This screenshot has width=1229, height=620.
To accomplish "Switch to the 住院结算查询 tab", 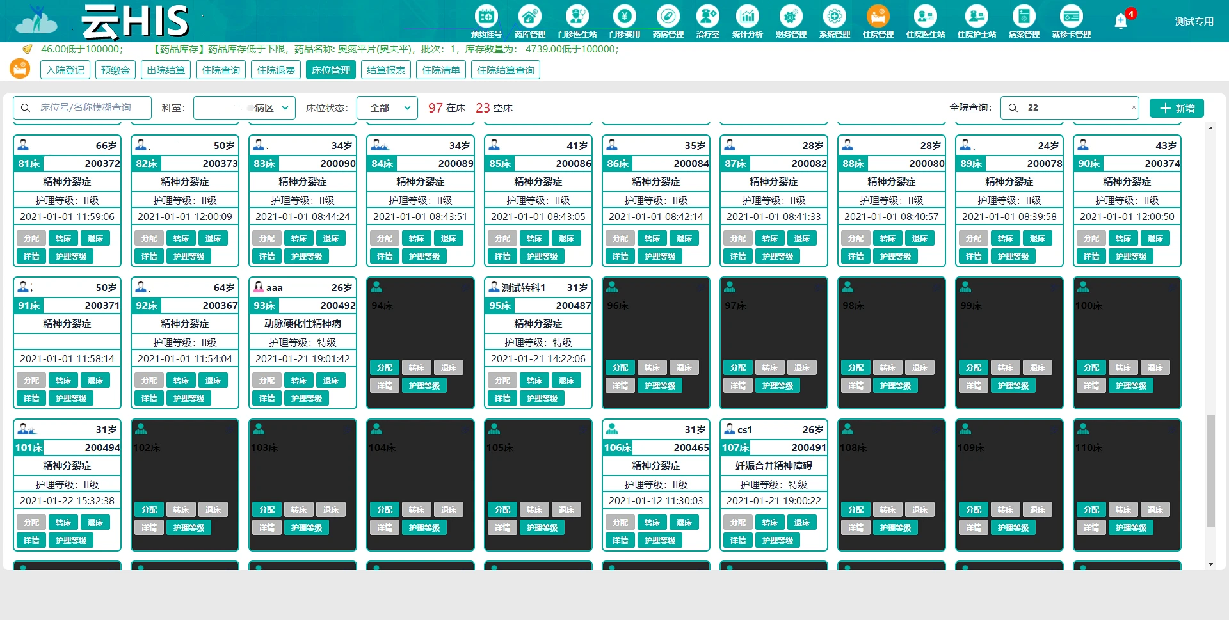I will point(505,70).
